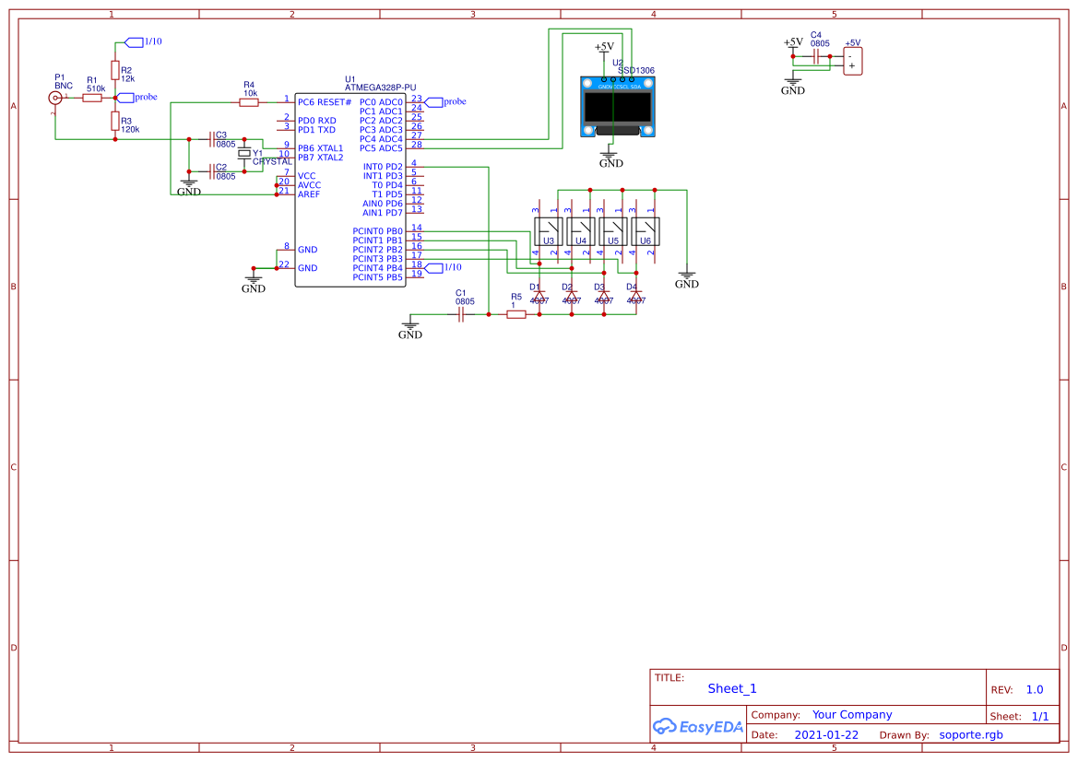Select the crystal Y1 symbol
This screenshot has width=1078, height=762.
[x=244, y=153]
